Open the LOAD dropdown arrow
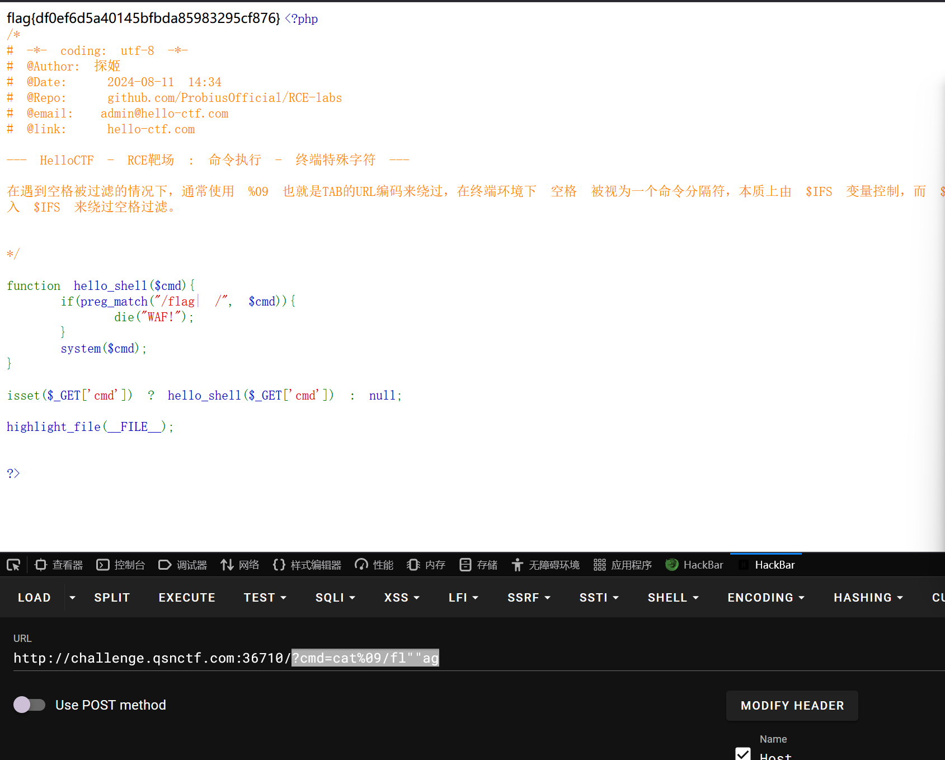The height and width of the screenshot is (760, 945). pyautogui.click(x=72, y=597)
